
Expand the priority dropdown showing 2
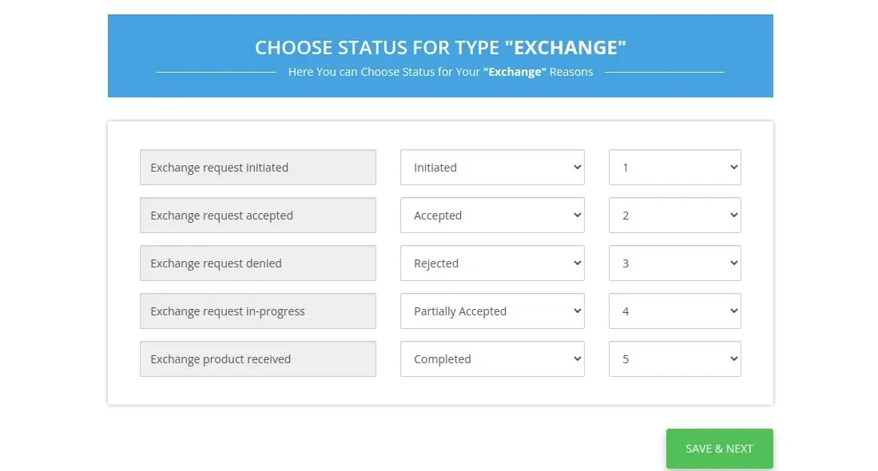pyautogui.click(x=673, y=215)
